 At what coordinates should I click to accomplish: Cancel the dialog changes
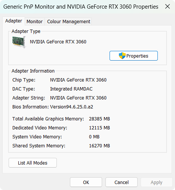coord(122,182)
